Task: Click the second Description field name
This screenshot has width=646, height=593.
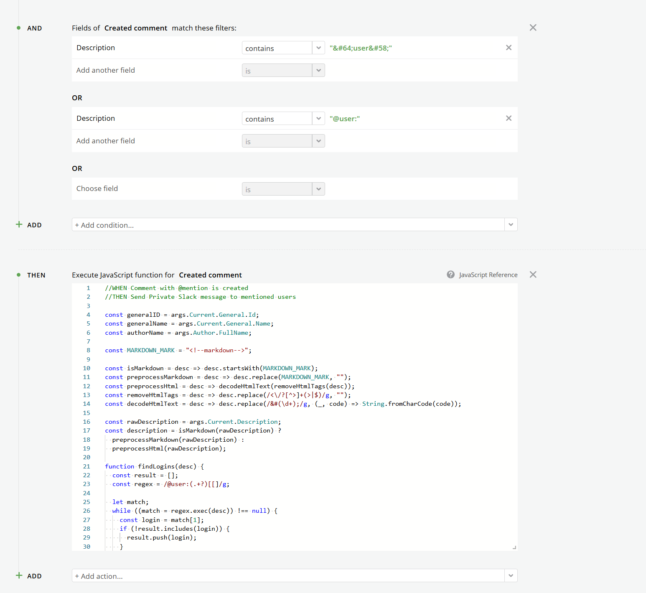Action: [x=96, y=118]
